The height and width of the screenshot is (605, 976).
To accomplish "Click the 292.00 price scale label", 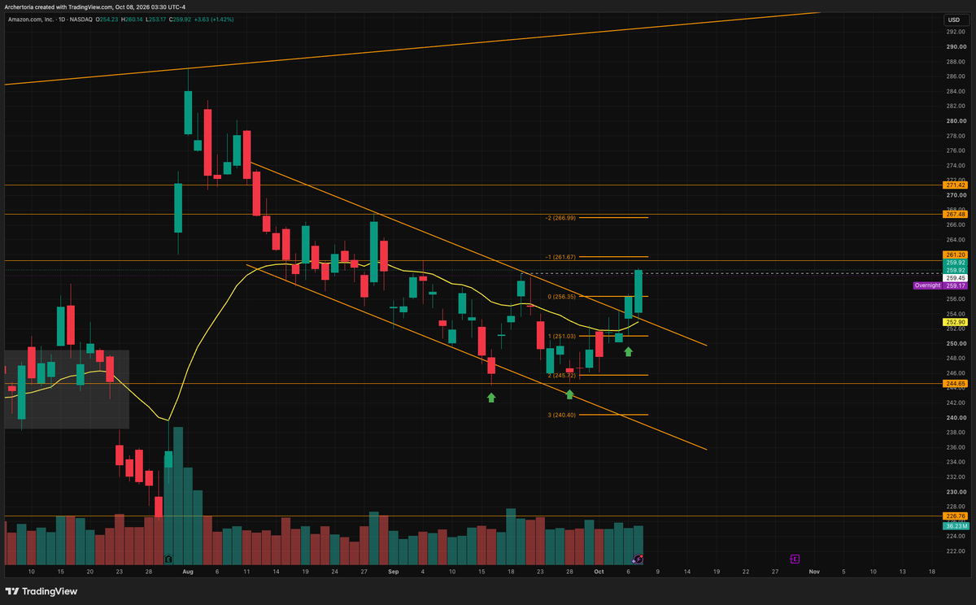I will point(956,32).
